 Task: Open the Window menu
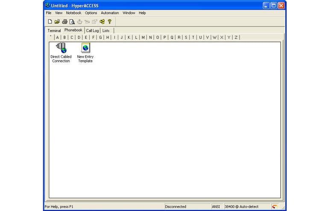click(129, 13)
